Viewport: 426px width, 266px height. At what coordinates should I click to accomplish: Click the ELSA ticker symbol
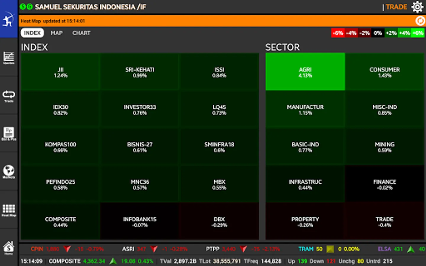point(384,249)
